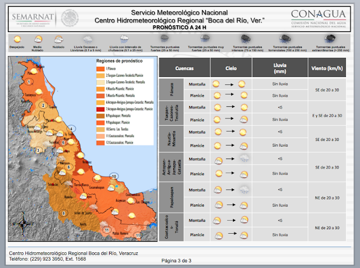This screenshot has height=268, width=360.
Task: Select the Lluvia Escasas o Lloviznas icon
Action: coord(88,39)
